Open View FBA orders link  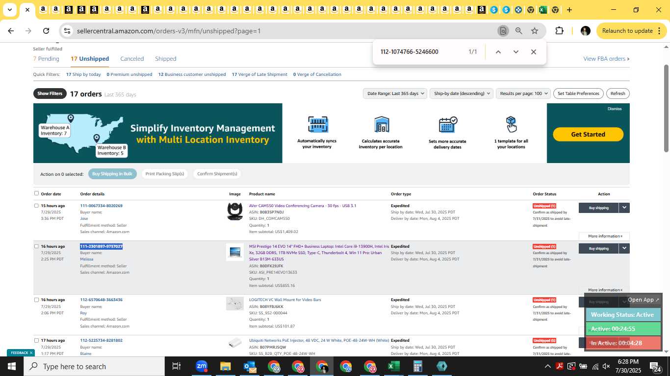click(x=606, y=59)
